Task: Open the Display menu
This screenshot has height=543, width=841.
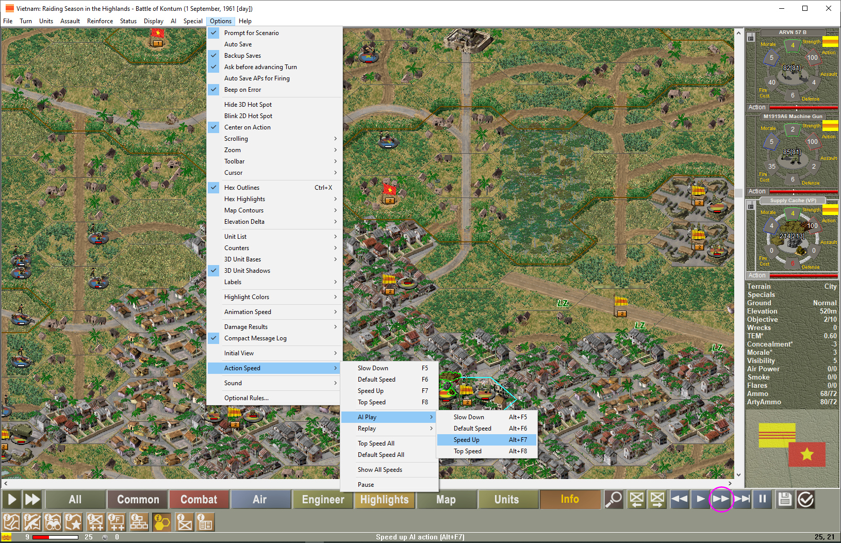Action: pyautogui.click(x=153, y=21)
